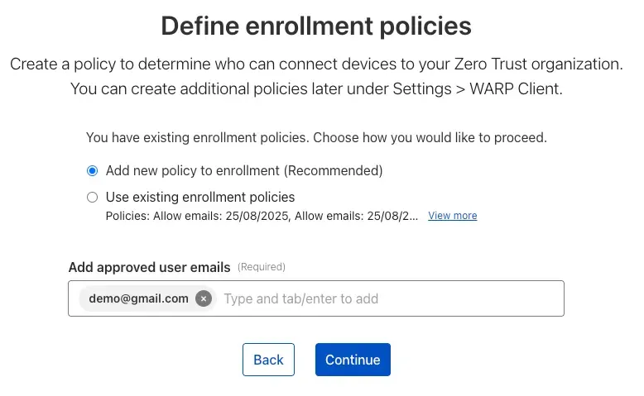This screenshot has height=396, width=644.
Task: Click the demo@gmail.com chip text
Action: pyautogui.click(x=138, y=298)
